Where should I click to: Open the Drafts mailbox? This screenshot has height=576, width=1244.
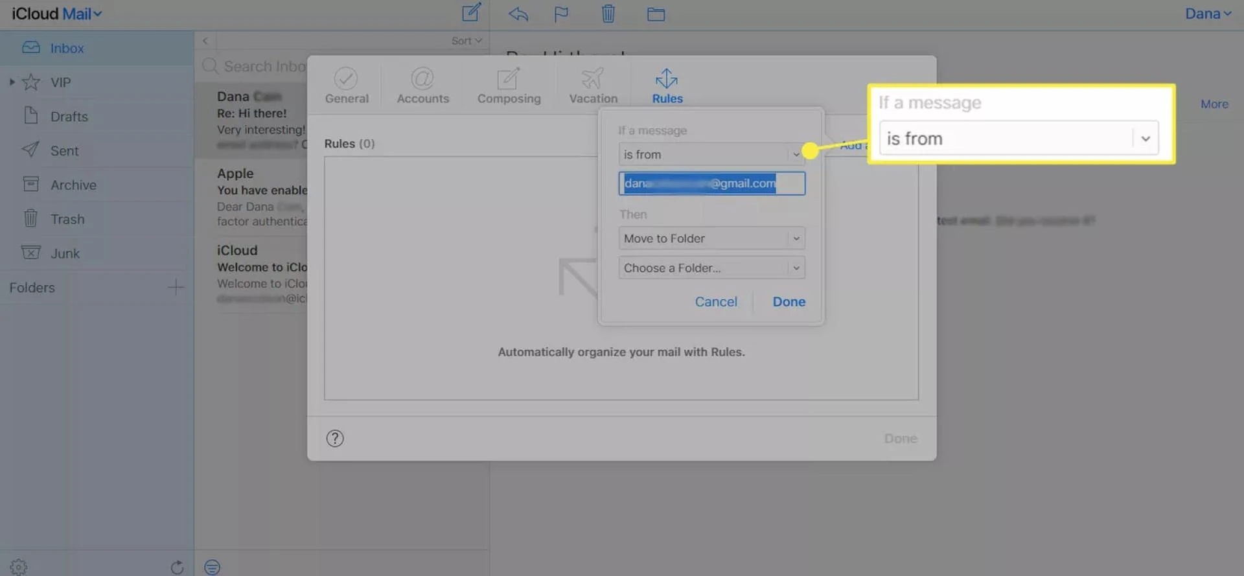[97, 117]
